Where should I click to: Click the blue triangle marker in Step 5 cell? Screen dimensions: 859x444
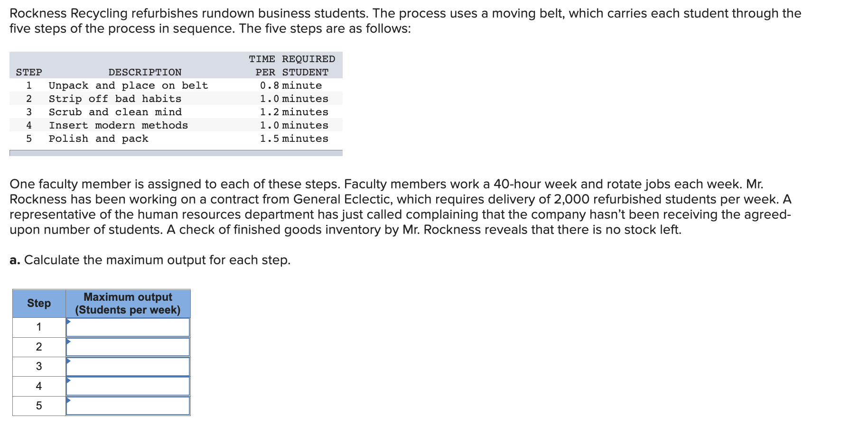(x=68, y=400)
